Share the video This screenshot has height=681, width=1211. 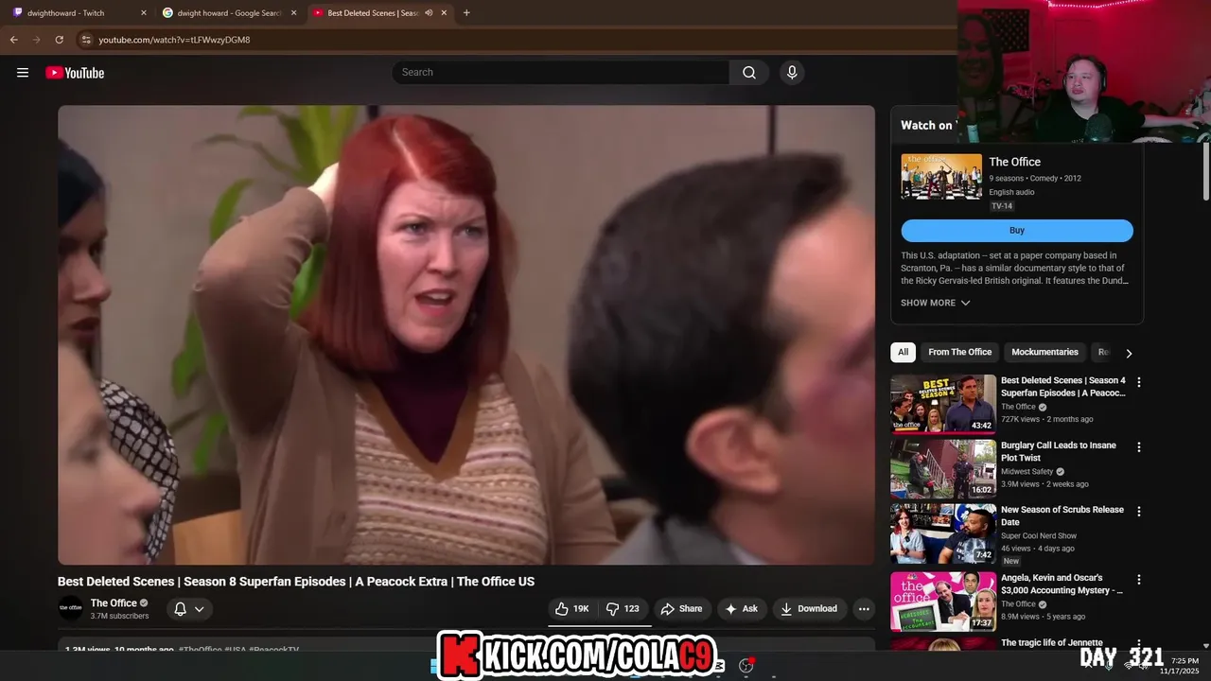pos(681,609)
